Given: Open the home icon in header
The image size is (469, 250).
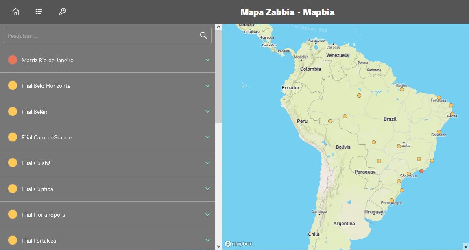Looking at the screenshot, I should (x=15, y=12).
